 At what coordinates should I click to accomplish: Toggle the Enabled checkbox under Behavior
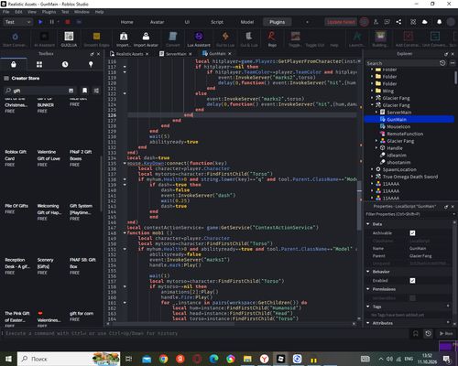(412, 281)
